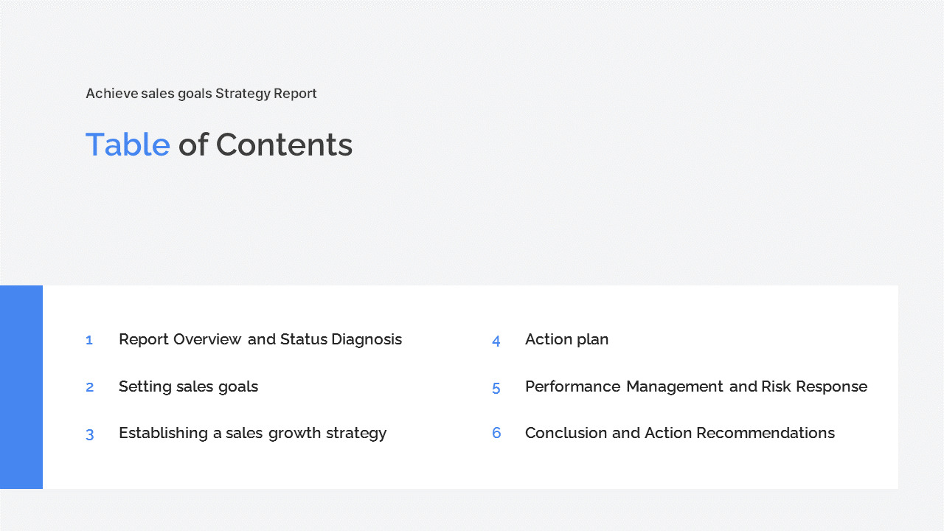Image resolution: width=944 pixels, height=531 pixels.
Task: Go to the 'Action plan' entry
Action: (x=566, y=339)
